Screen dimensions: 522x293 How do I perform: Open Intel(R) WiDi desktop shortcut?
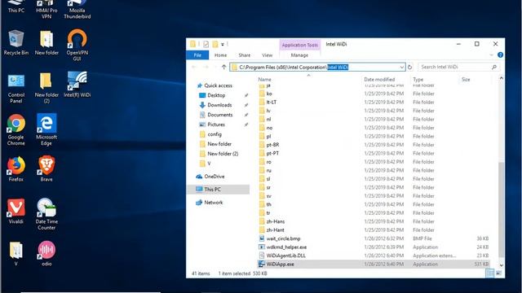tap(77, 85)
